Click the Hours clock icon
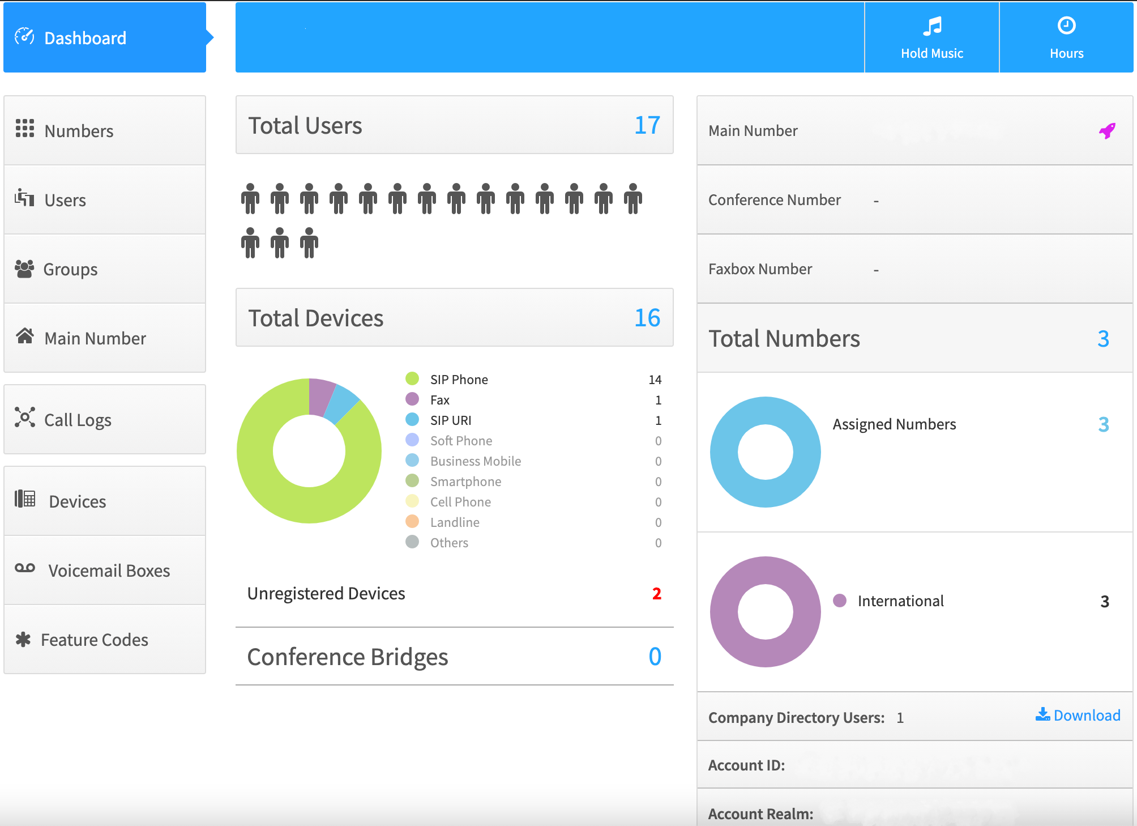Viewport: 1137px width, 826px height. pyautogui.click(x=1066, y=26)
